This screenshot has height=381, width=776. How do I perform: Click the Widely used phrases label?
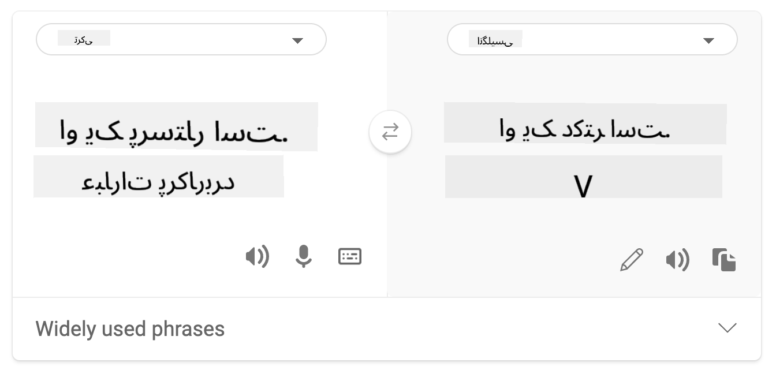130,329
